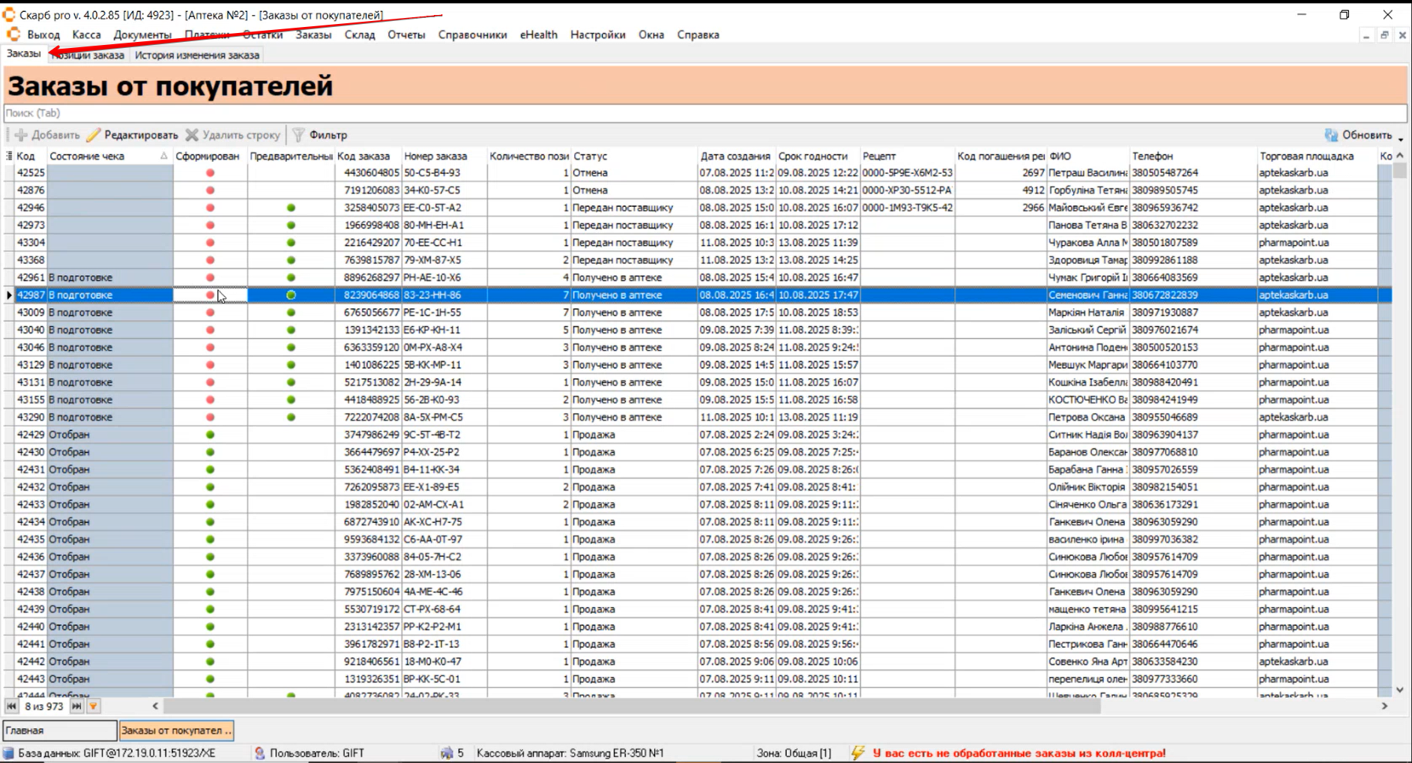Image resolution: width=1412 pixels, height=763 pixels.
Task: Click green Сформирован indicator for order 42429
Action: (x=211, y=435)
